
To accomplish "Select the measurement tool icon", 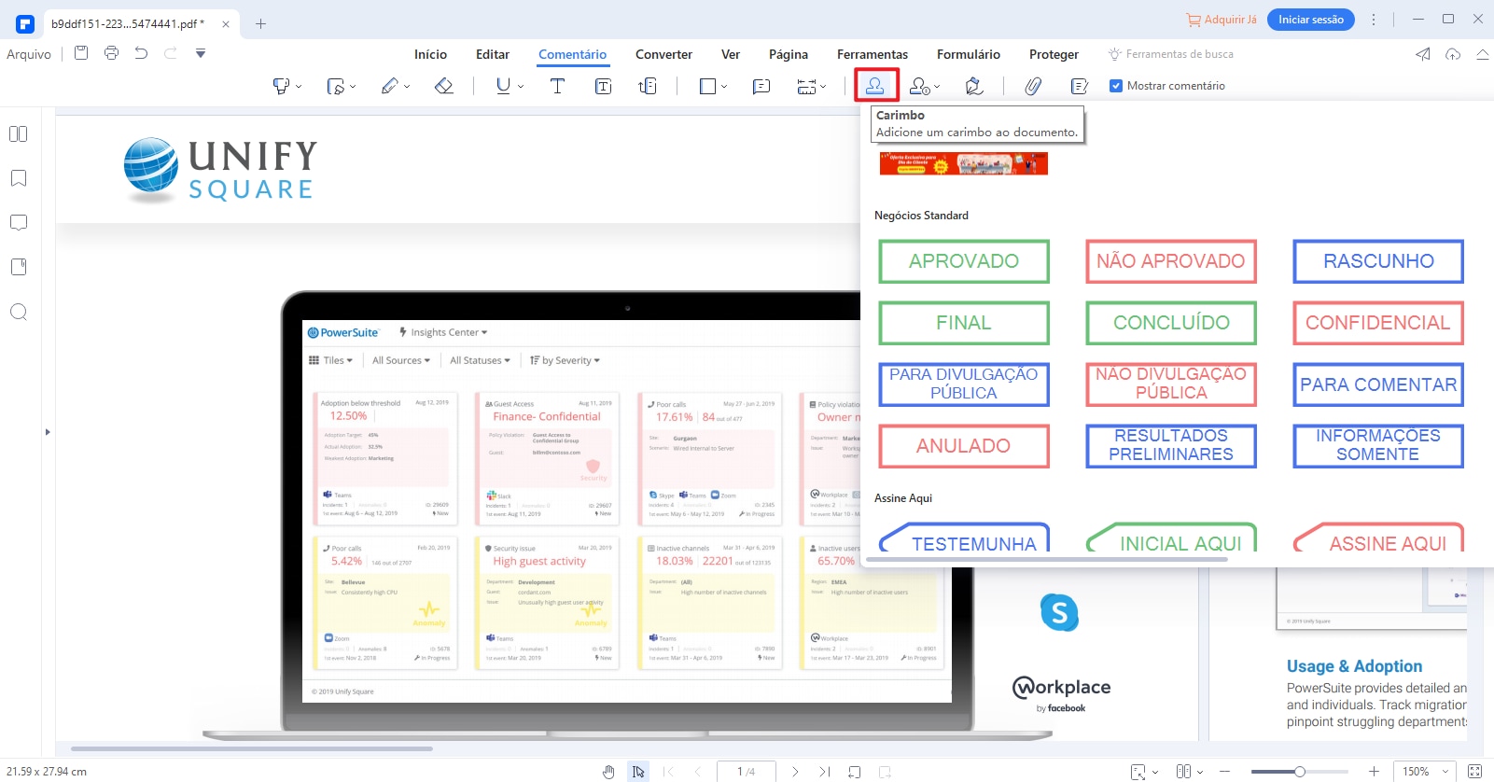I will [x=806, y=86].
